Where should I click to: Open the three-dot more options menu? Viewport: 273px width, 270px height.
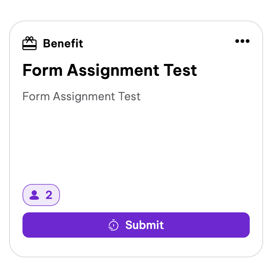[242, 41]
